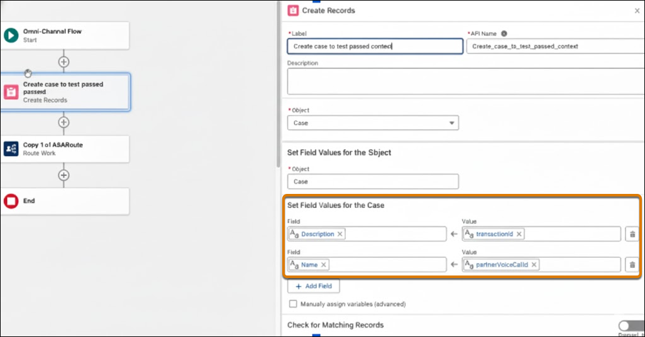Screen dimensions: 645x337
Task: Click the Description field combobox
Action: coord(367,234)
